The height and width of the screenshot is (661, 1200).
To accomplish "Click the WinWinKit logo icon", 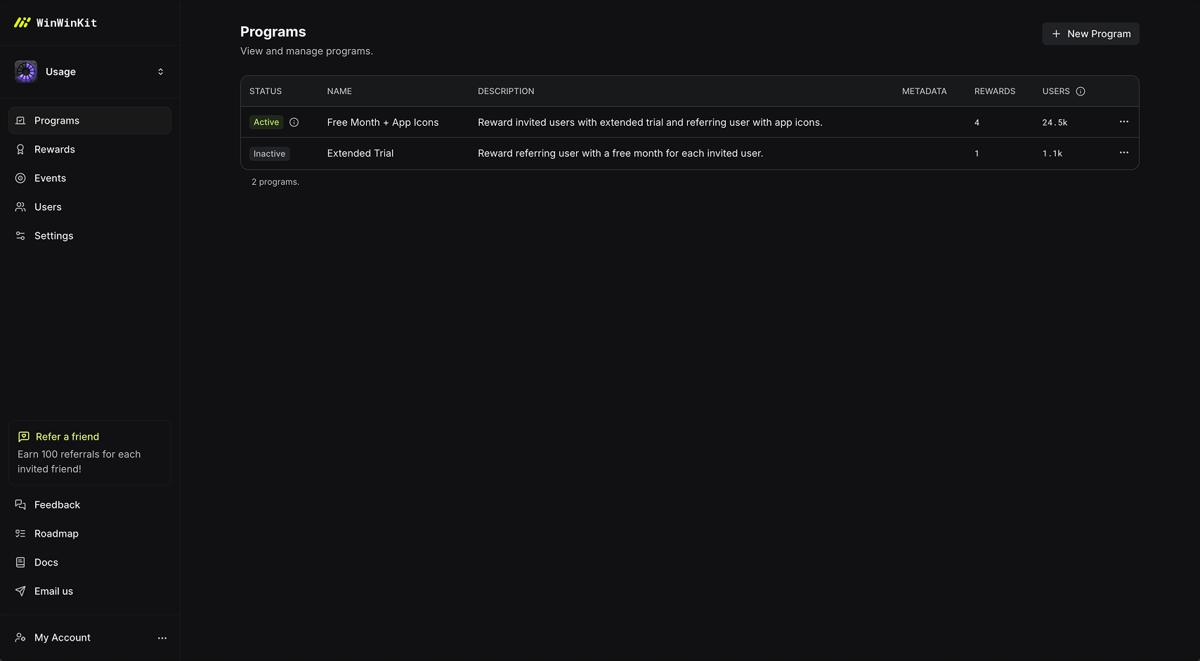I will [x=22, y=22].
